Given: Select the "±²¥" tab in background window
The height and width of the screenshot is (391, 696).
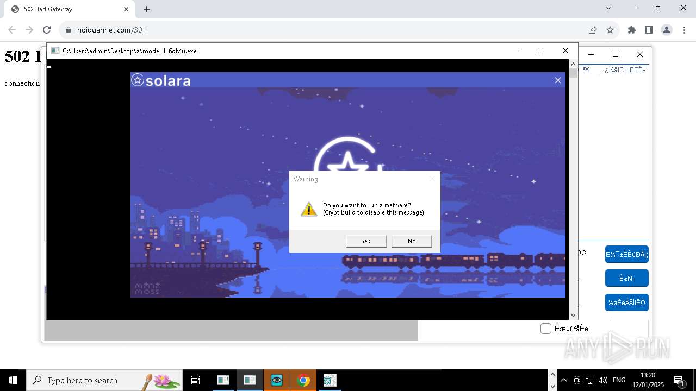Looking at the screenshot, I should point(585,70).
